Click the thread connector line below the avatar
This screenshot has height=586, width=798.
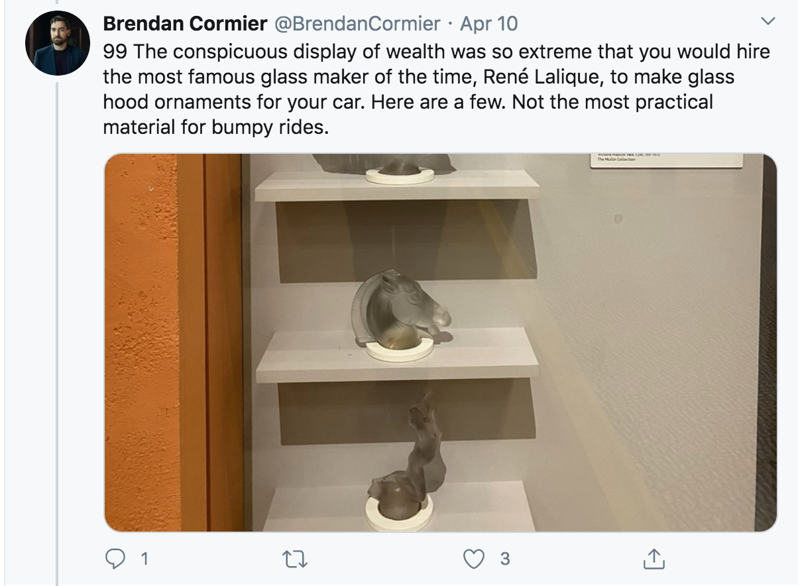(58, 331)
